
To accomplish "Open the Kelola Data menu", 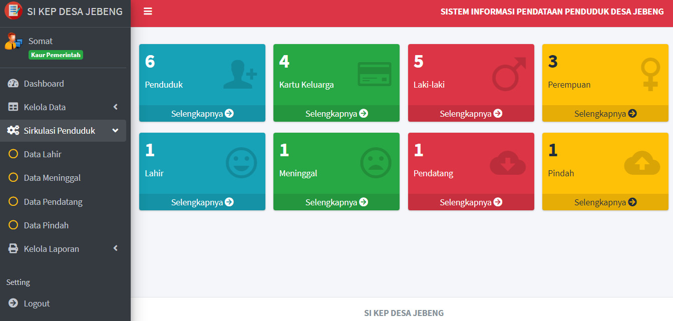I will 63,107.
